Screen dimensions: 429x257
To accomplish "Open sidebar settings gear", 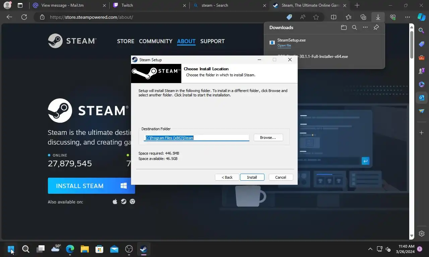I will pyautogui.click(x=422, y=234).
